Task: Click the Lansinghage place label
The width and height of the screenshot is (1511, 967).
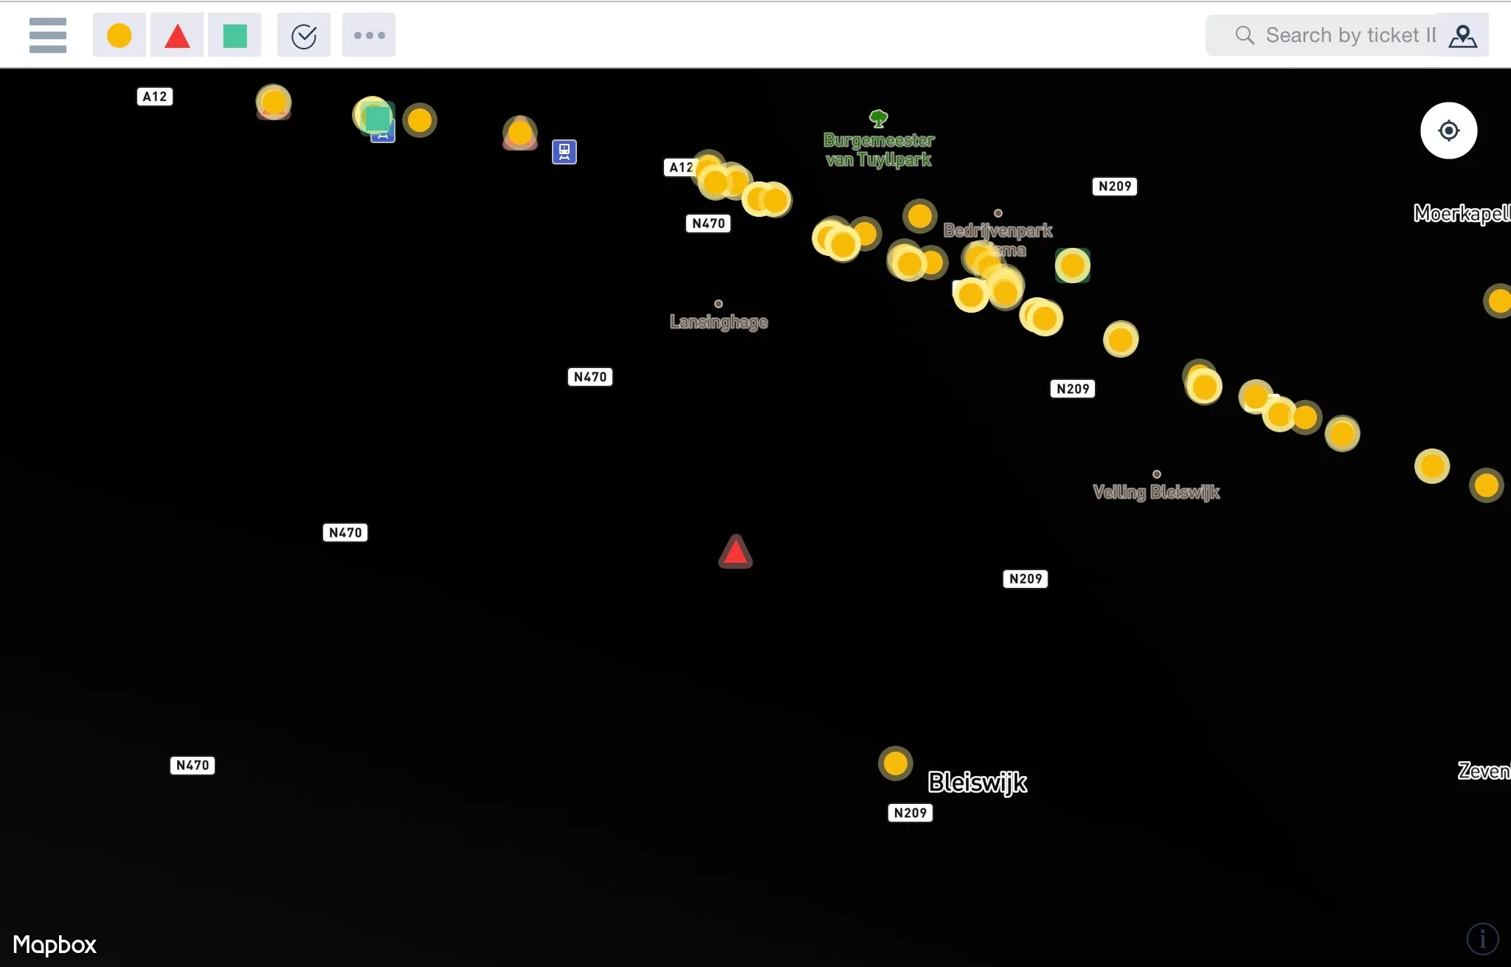Action: click(x=719, y=322)
